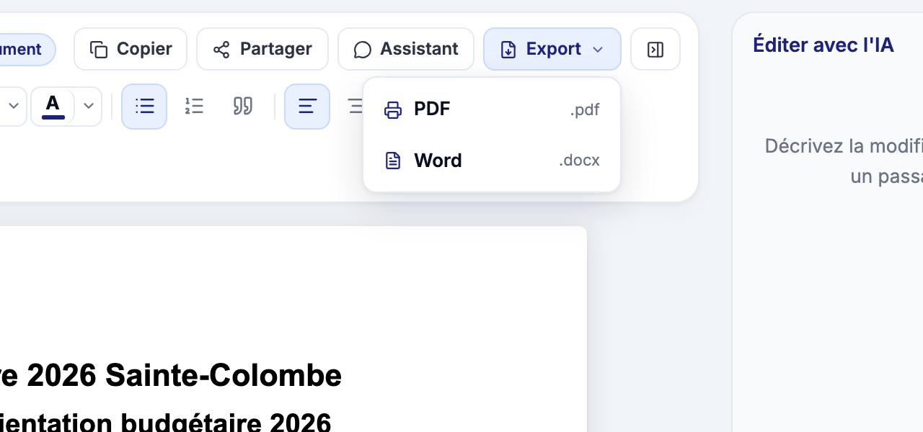This screenshot has width=923, height=432.
Task: Toggle the side panel icon
Action: [x=655, y=49]
